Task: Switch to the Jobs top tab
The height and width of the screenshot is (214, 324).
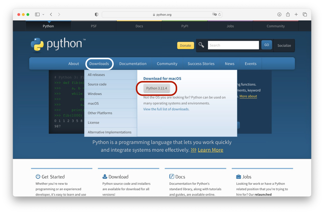Action: click(x=230, y=26)
